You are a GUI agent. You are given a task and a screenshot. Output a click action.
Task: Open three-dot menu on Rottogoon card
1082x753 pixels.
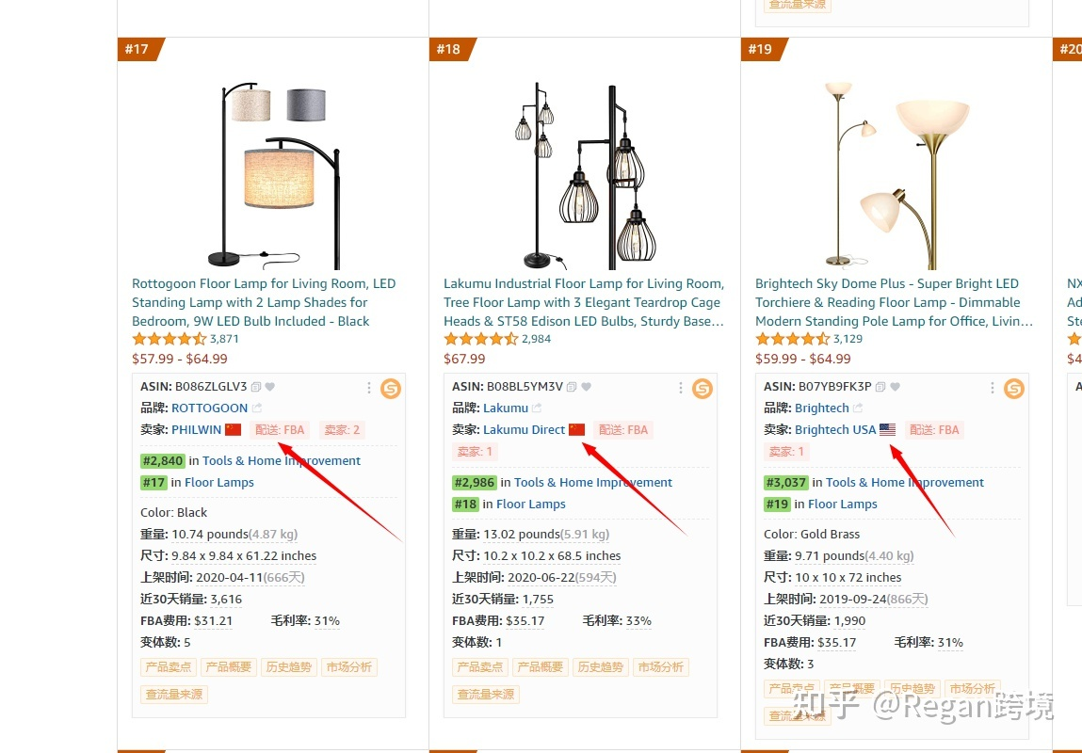tap(369, 387)
